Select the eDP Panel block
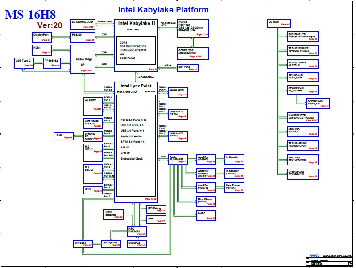This screenshot has width=356, height=268. pyautogui.click(x=188, y=68)
